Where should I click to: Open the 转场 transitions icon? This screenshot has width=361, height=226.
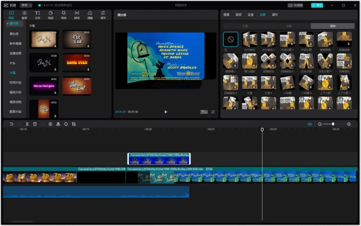click(x=77, y=14)
